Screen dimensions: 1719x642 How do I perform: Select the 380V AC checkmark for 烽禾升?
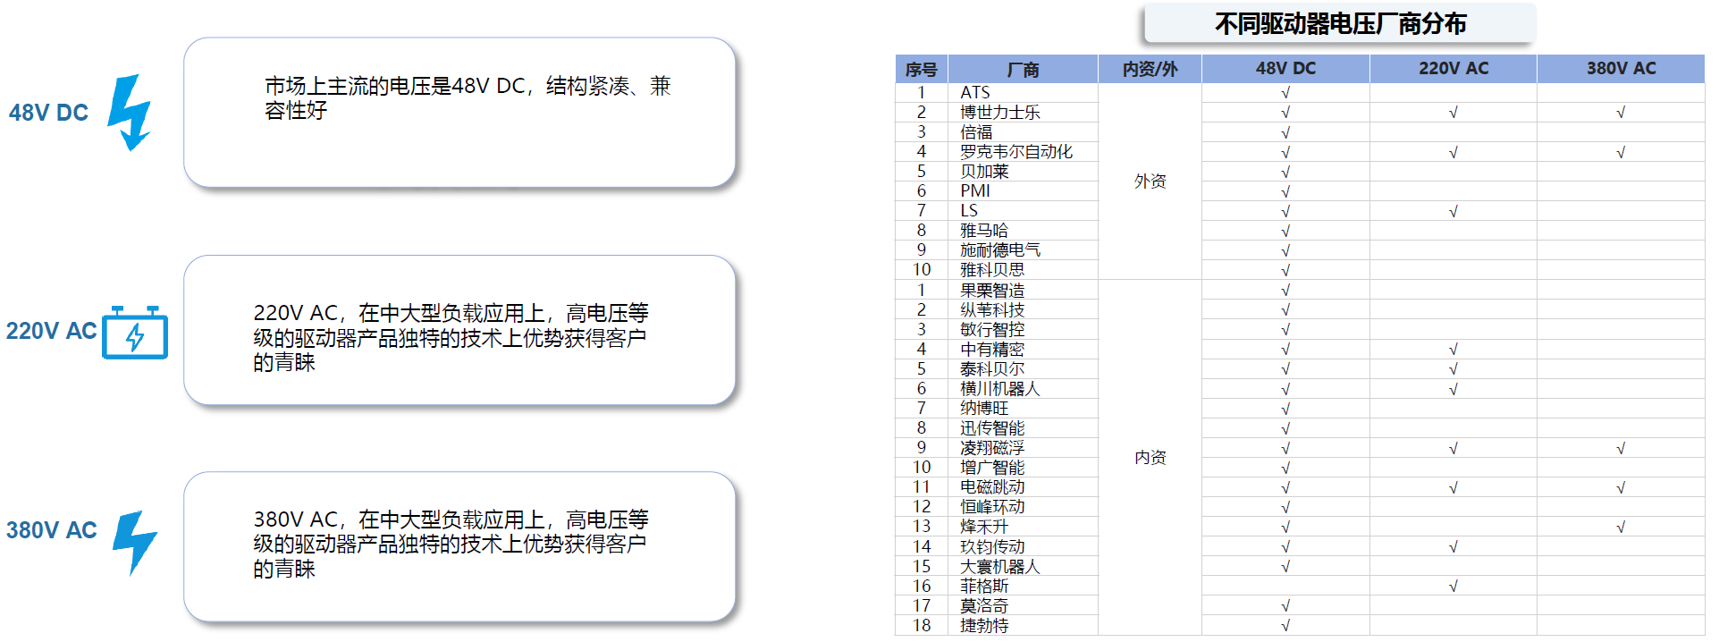pyautogui.click(x=1620, y=528)
